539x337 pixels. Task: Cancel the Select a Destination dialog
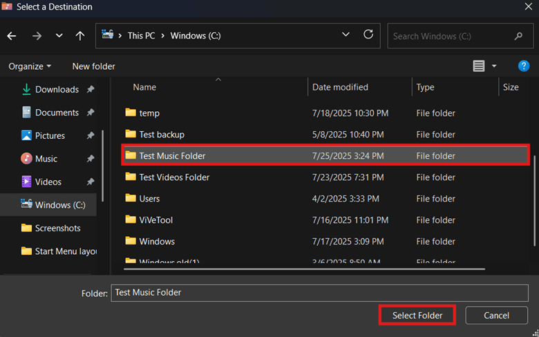click(x=496, y=316)
